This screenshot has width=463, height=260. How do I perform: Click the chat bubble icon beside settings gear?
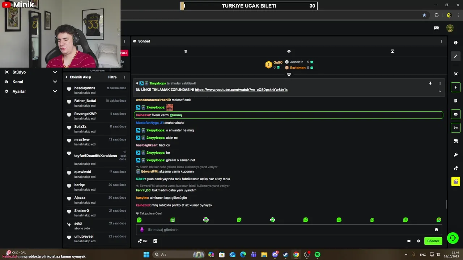click(409, 241)
